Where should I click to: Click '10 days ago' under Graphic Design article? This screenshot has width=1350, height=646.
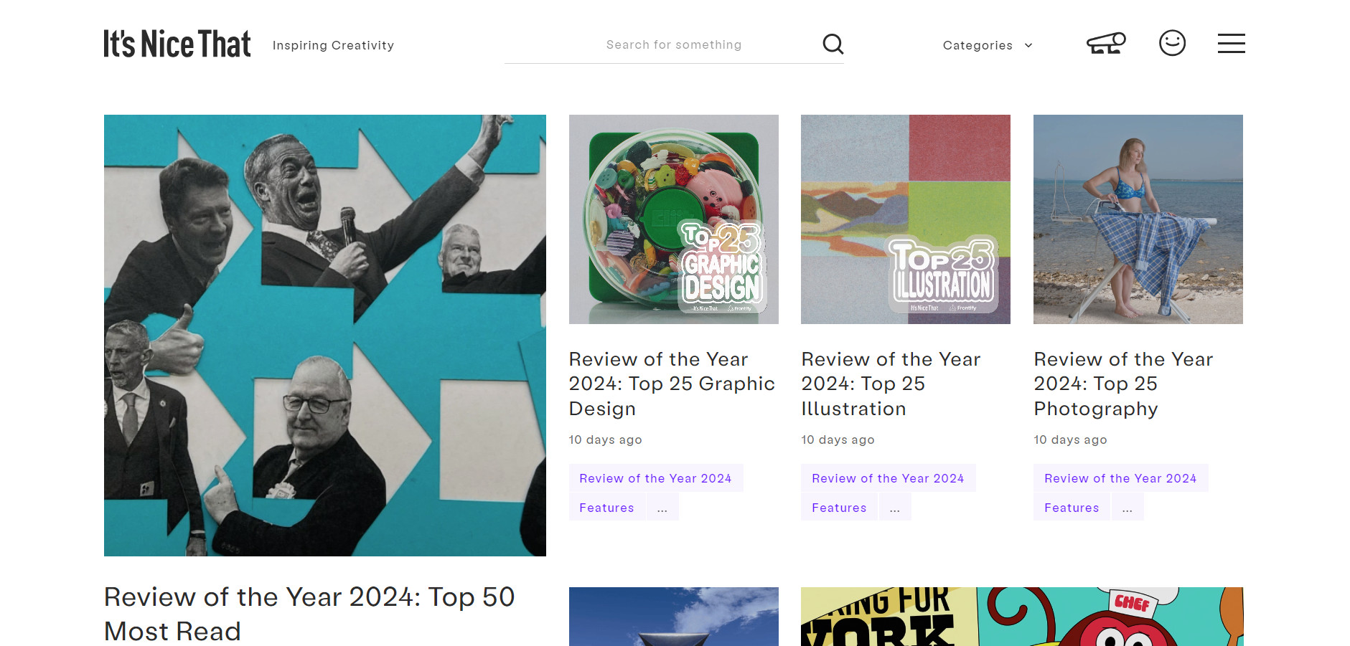[x=605, y=440]
